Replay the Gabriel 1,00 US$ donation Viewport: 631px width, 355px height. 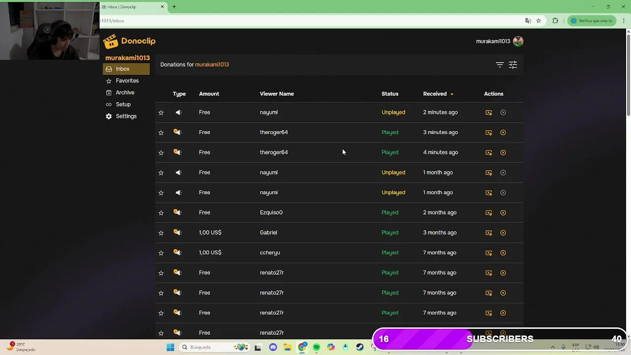[503, 233]
